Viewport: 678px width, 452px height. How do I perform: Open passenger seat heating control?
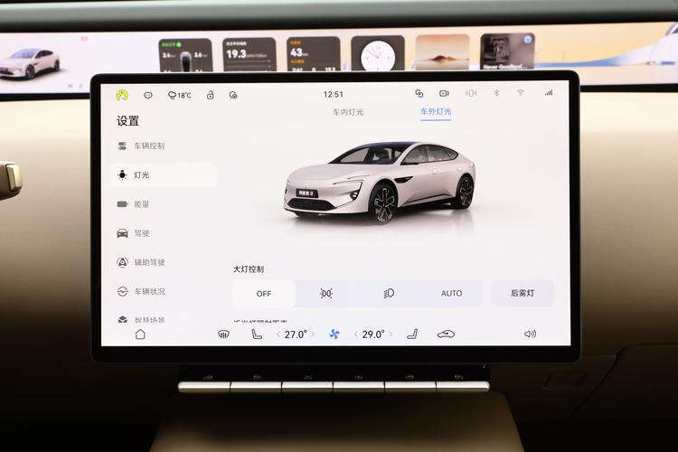(x=411, y=334)
